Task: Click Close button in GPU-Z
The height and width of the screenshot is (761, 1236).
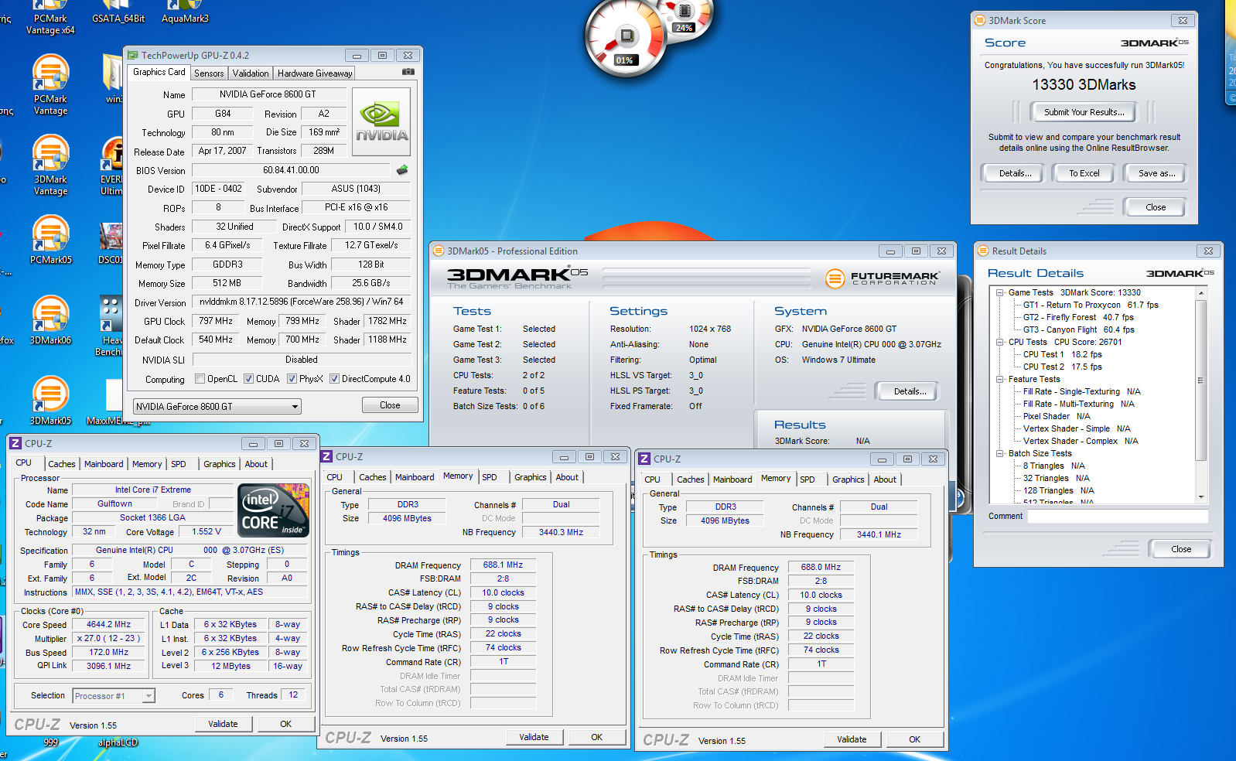Action: 390,405
